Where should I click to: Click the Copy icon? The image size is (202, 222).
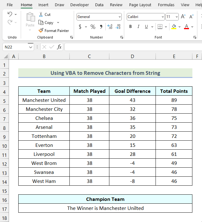pyautogui.click(x=41, y=23)
